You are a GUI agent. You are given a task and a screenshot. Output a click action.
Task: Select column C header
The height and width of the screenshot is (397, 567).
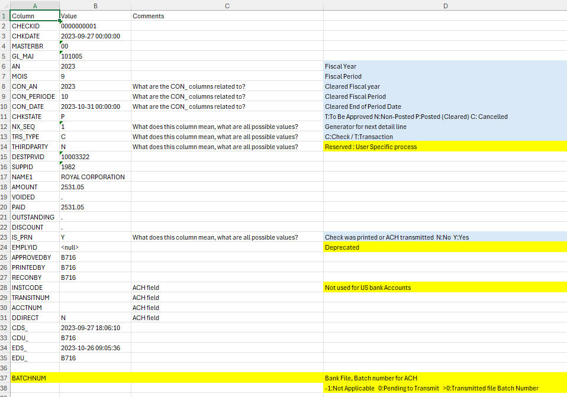point(227,5)
